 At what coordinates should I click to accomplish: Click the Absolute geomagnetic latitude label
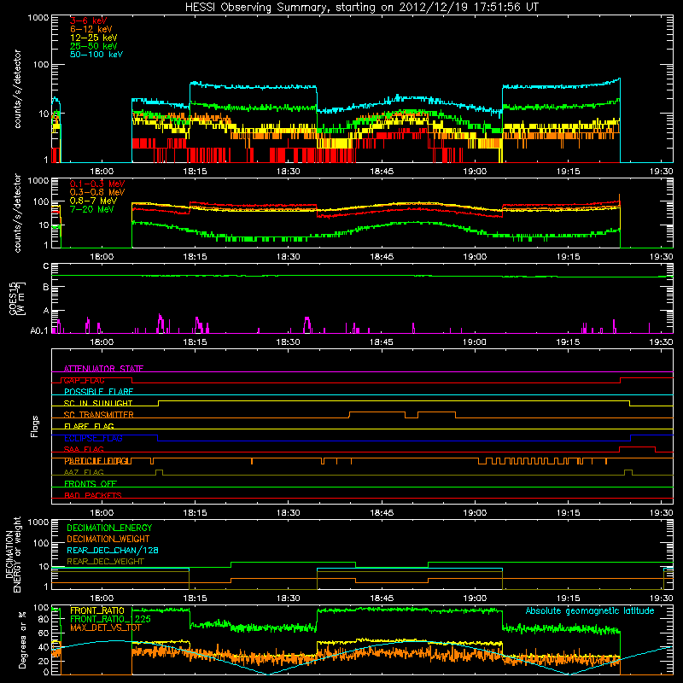(590, 610)
